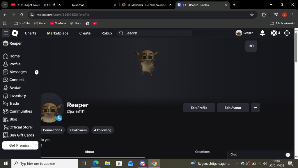
Task: Open Charts in the top navigation
Action: pos(31,33)
